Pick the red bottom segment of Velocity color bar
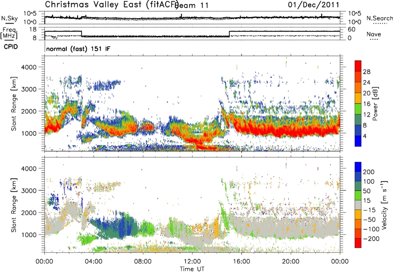393x272 pixels. (358, 243)
